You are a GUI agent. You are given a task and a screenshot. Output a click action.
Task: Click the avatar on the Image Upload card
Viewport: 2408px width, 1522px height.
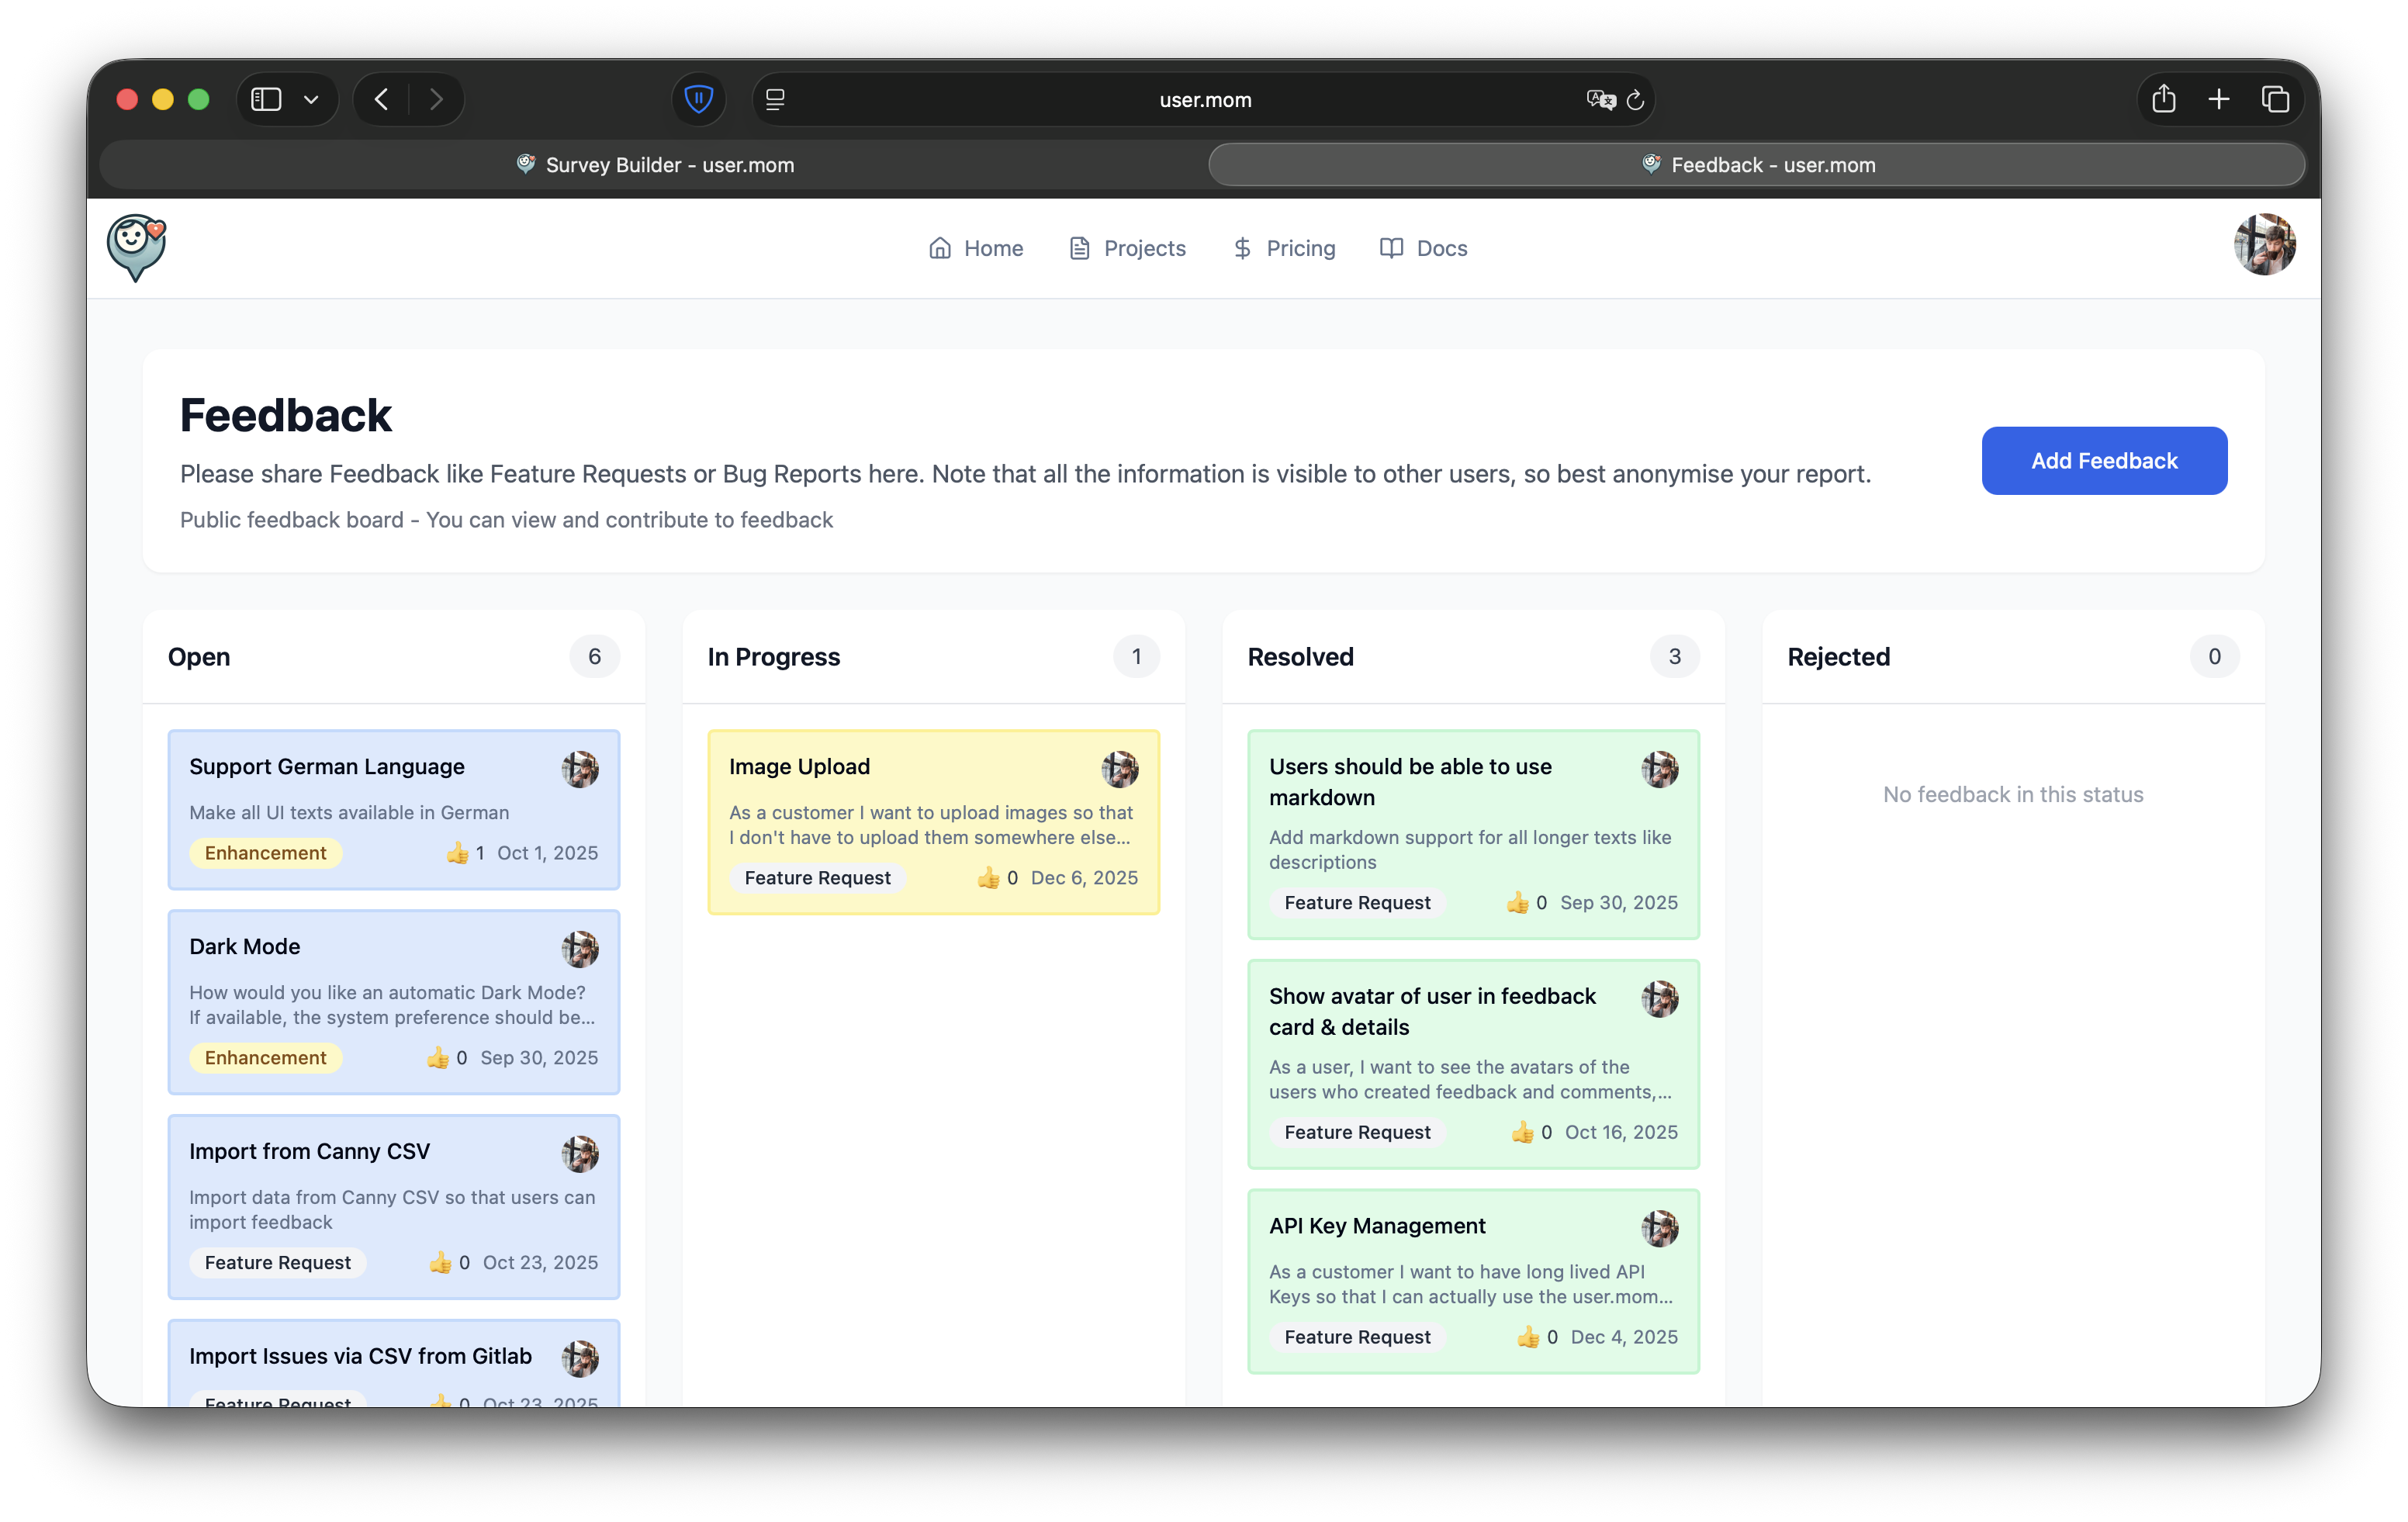point(1120,770)
